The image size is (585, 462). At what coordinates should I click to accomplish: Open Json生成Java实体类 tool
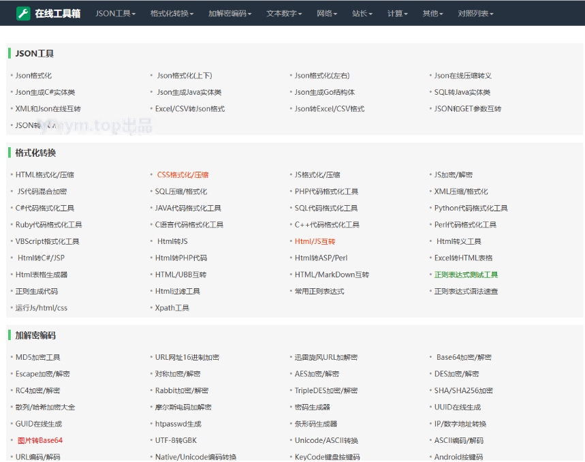189,92
